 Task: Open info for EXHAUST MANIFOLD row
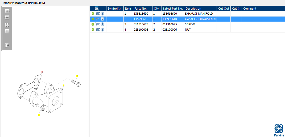[x=102, y=14]
